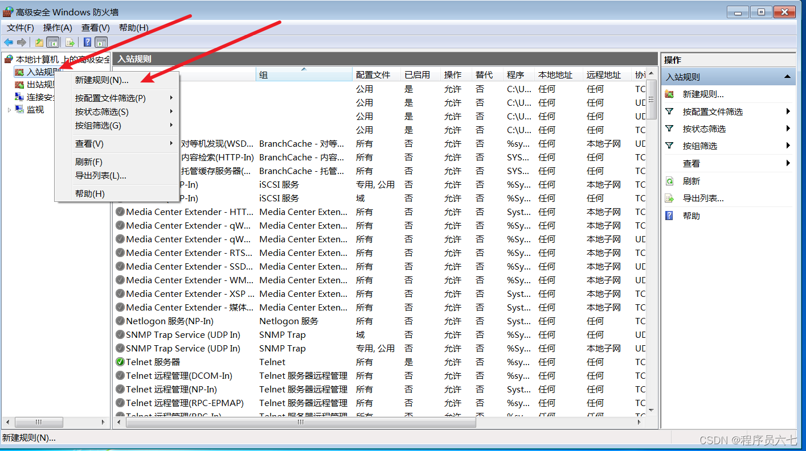Click gray icon of Media Center Extender - XSP rule
The height and width of the screenshot is (451, 806).
(120, 293)
